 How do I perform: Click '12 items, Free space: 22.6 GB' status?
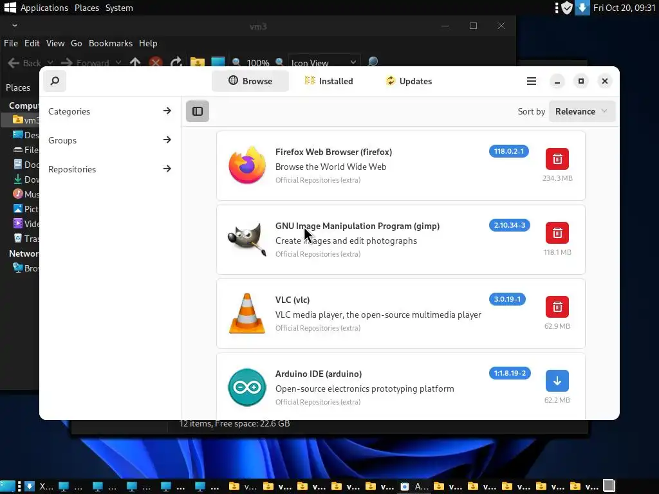click(234, 423)
